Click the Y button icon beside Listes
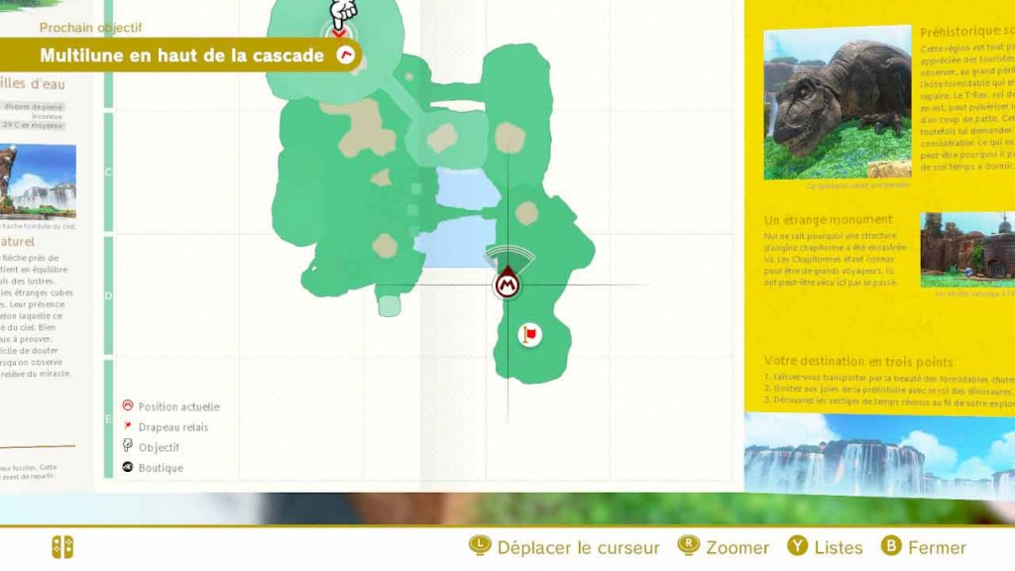The height and width of the screenshot is (571, 1015). pos(798,546)
